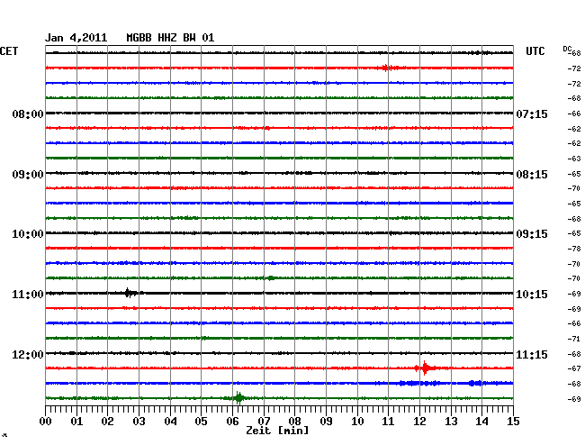Click the UTC timezone label

coord(535,51)
